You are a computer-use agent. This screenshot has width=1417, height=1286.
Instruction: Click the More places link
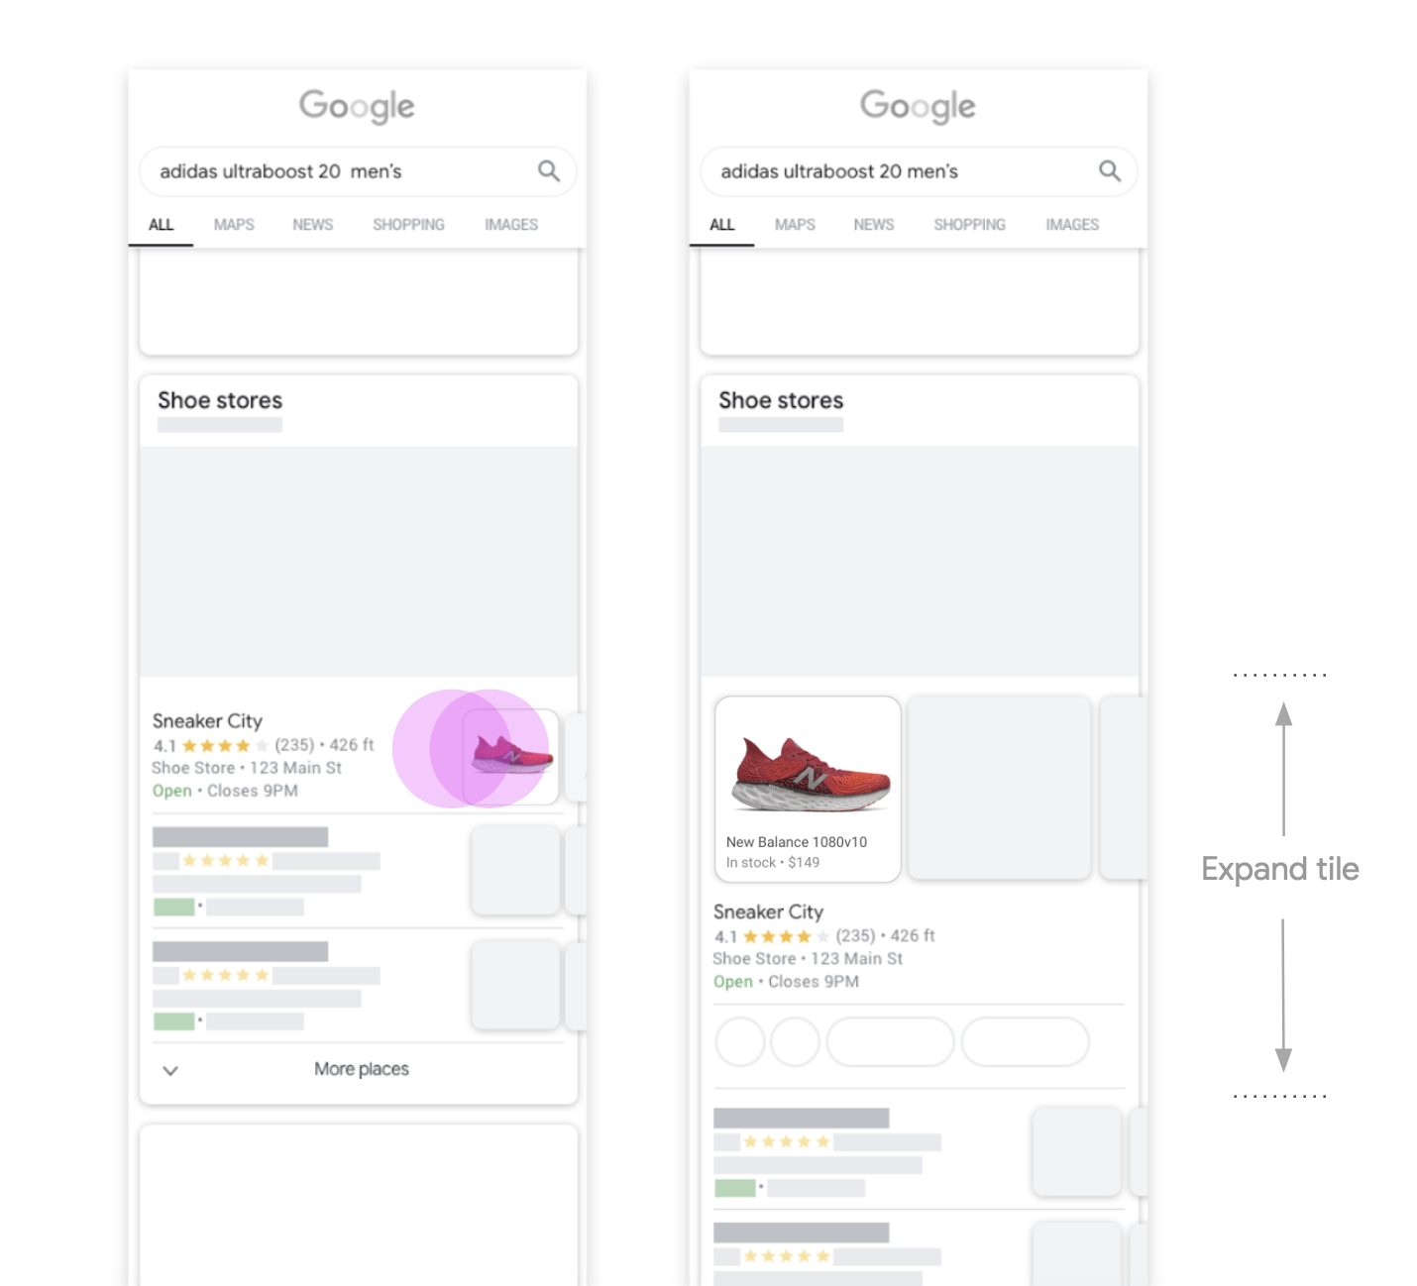pyautogui.click(x=362, y=1069)
